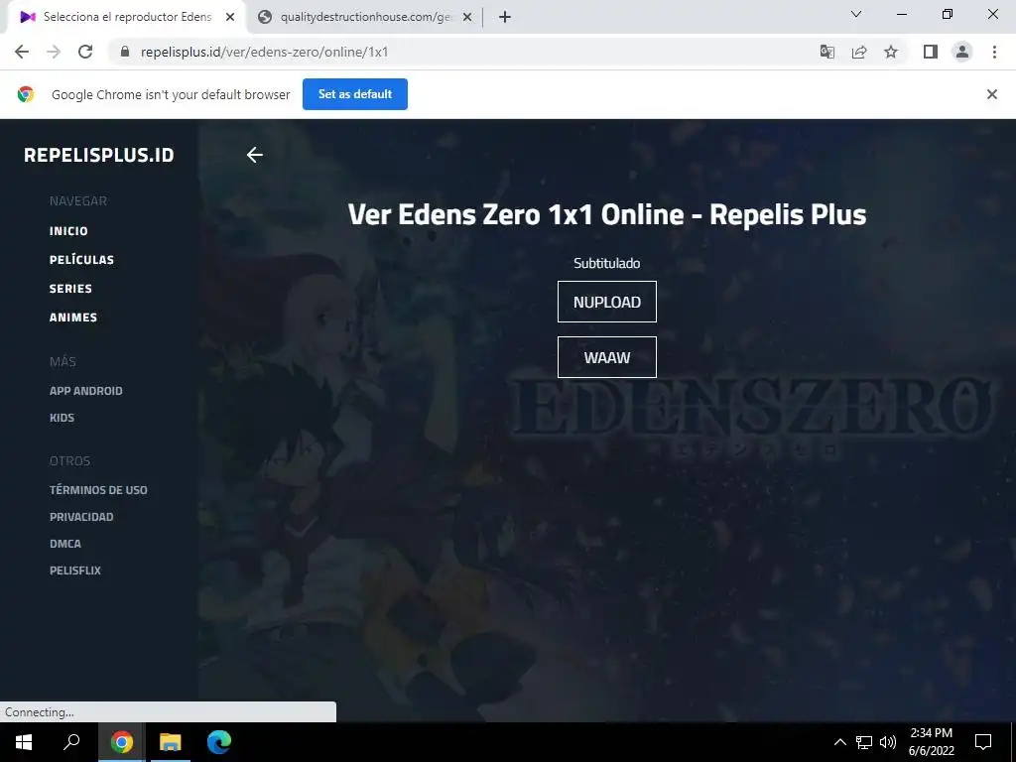Open a new tab with plus button

point(505,18)
